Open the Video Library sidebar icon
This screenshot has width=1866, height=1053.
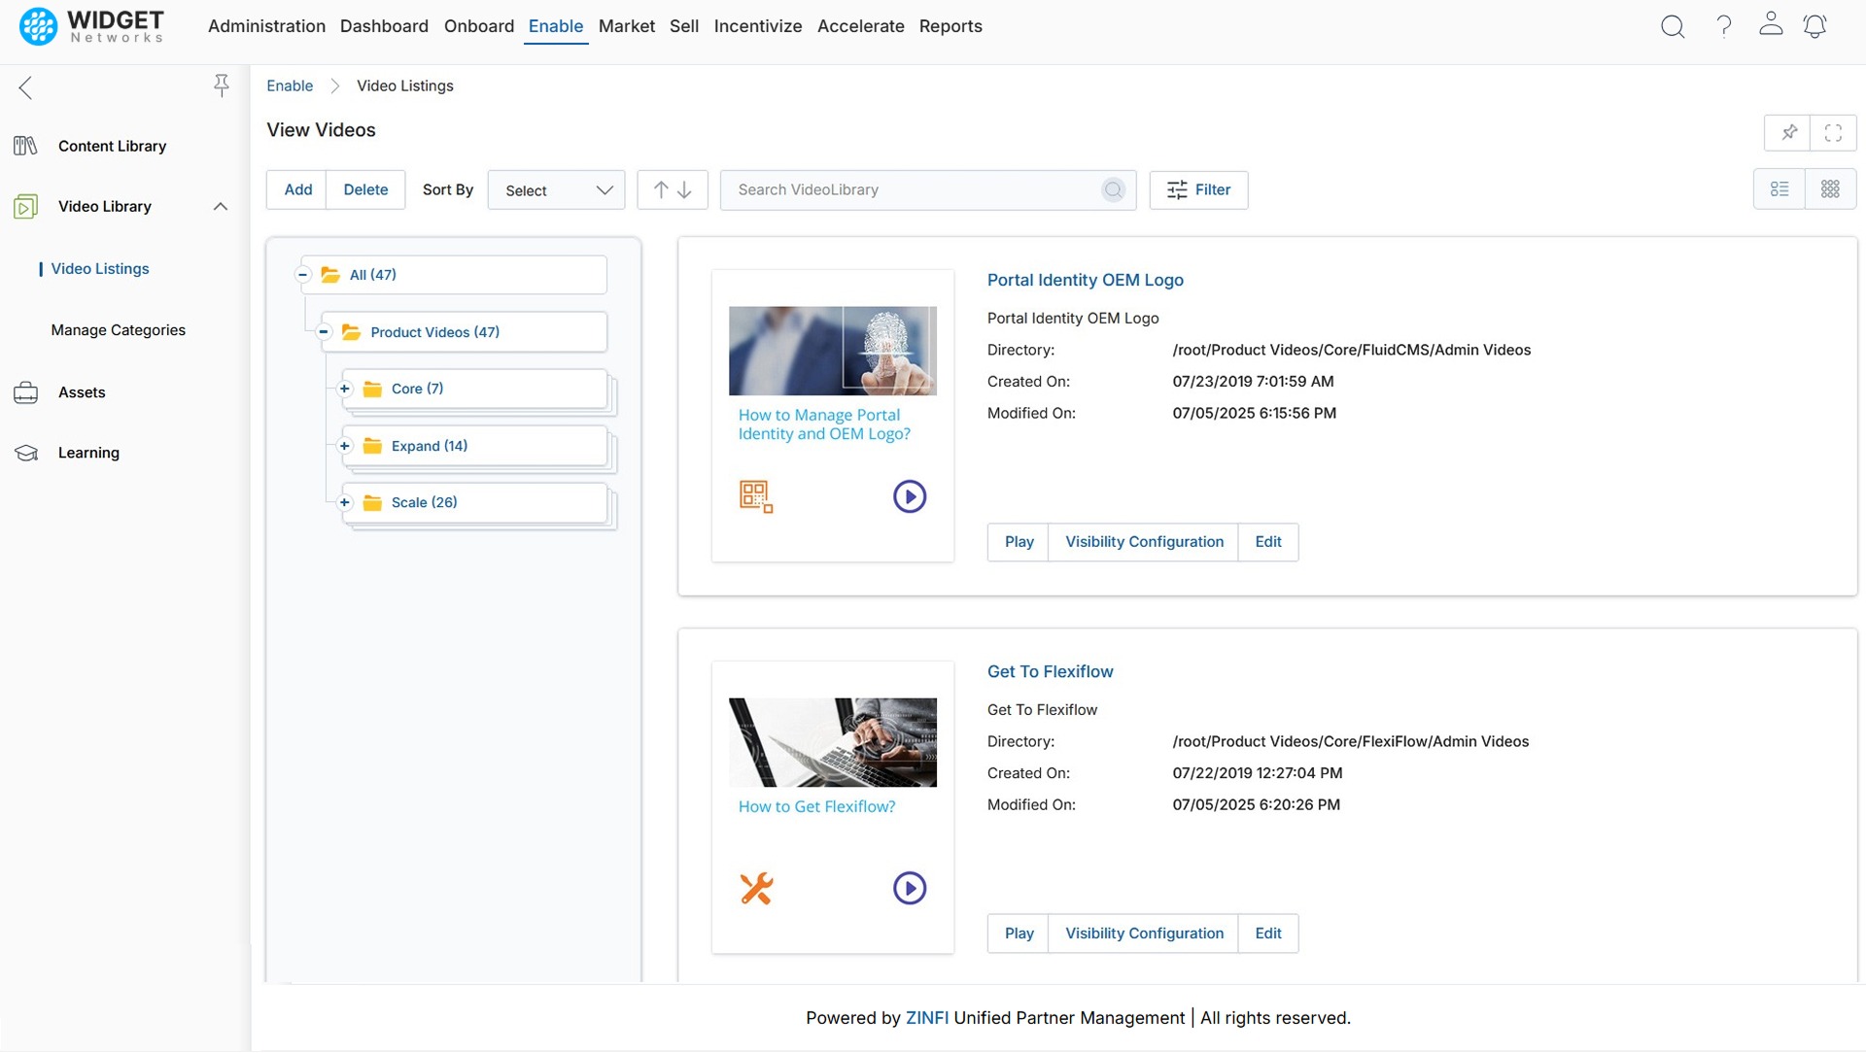click(25, 206)
